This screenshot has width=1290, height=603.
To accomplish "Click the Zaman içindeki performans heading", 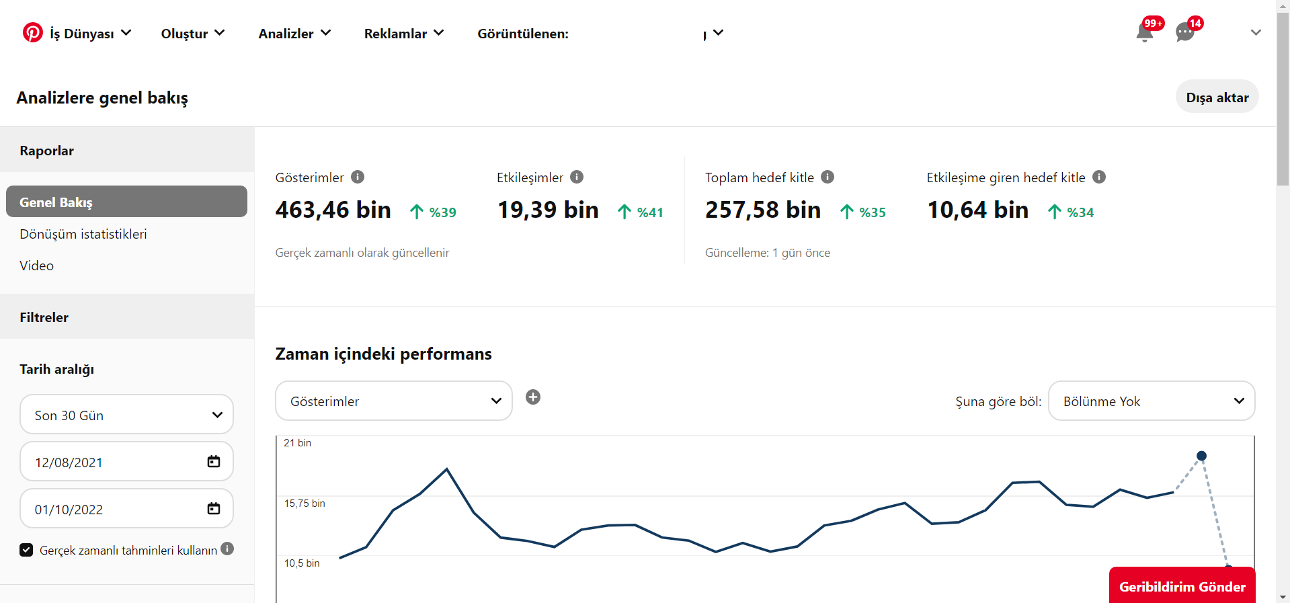I will click(x=384, y=354).
